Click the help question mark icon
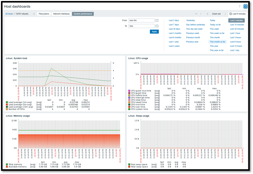253x174 pixels. (x=239, y=7)
